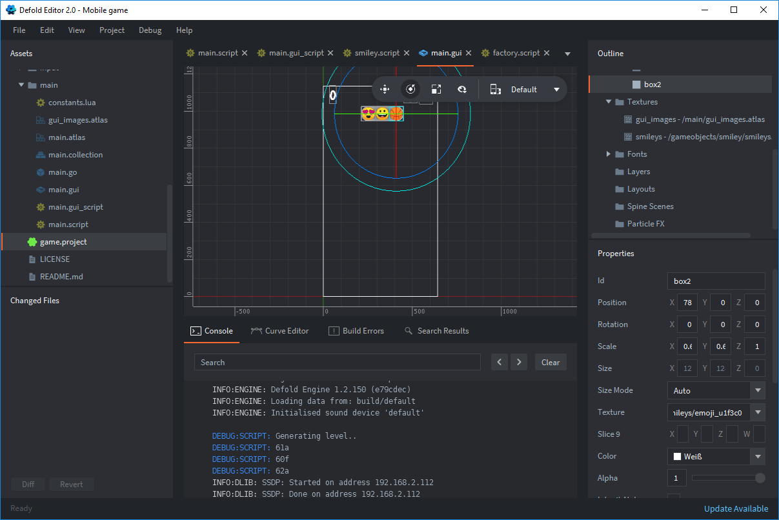This screenshot has height=520, width=779.
Task: Open the Project menu
Action: [112, 30]
